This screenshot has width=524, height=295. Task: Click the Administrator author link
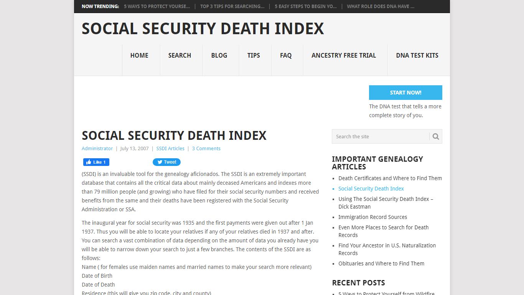[x=97, y=149]
